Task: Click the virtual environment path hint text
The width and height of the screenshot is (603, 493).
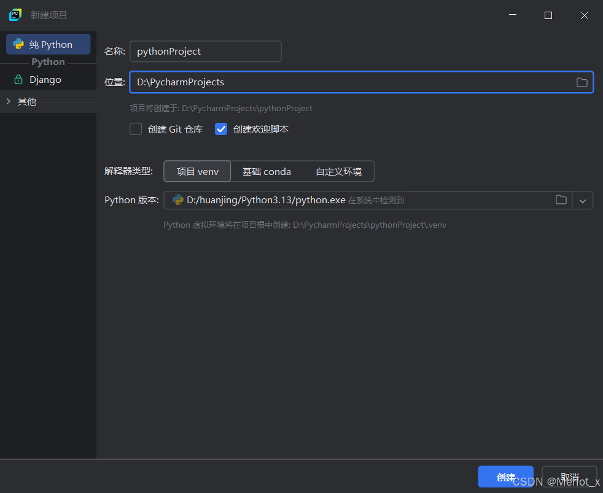Action: point(305,225)
